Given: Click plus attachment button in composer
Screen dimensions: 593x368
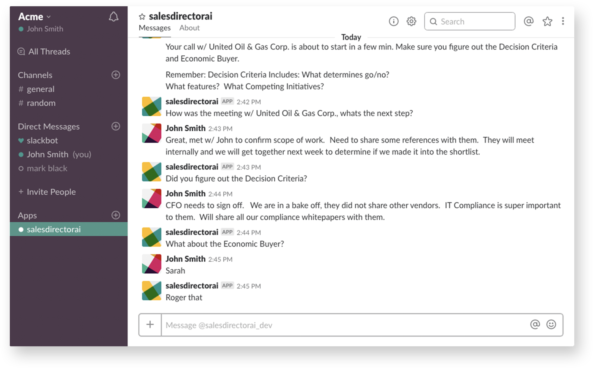Looking at the screenshot, I should 150,325.
